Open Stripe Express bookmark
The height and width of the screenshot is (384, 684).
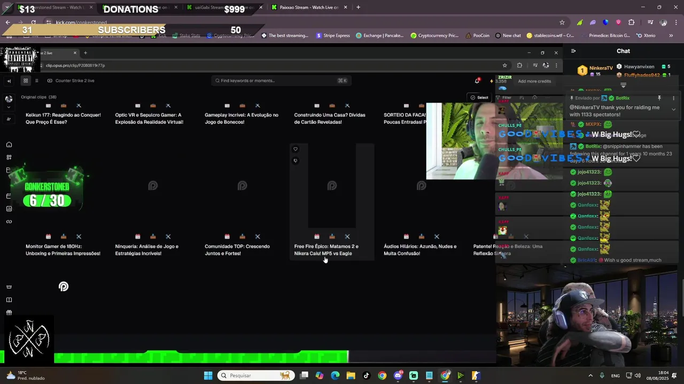click(x=333, y=36)
